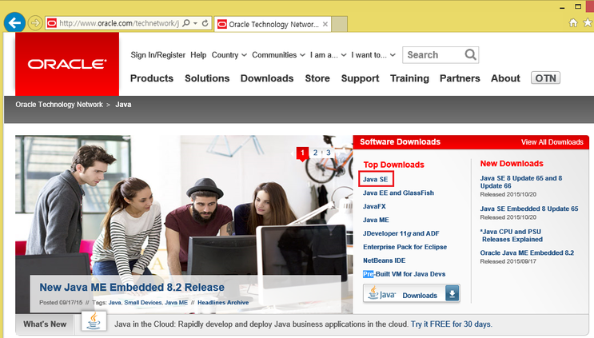This screenshot has height=338, width=594.
Task: Click the Java Downloads button
Action: [x=412, y=293]
